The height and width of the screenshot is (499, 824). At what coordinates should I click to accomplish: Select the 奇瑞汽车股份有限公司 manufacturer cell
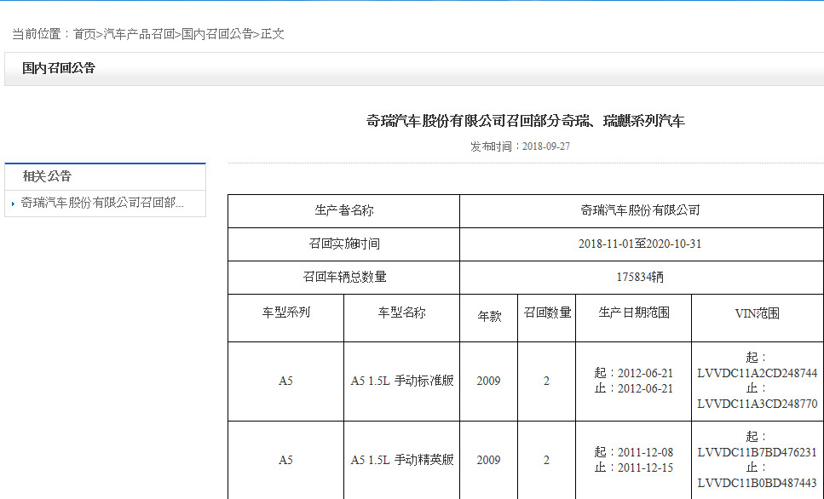(640, 210)
